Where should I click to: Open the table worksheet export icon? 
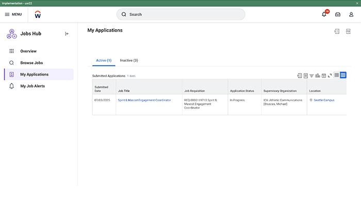[x=305, y=76]
